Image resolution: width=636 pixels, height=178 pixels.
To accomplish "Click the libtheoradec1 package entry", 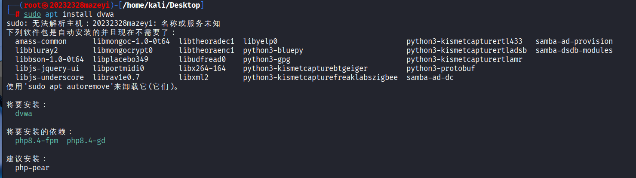I will point(206,41).
